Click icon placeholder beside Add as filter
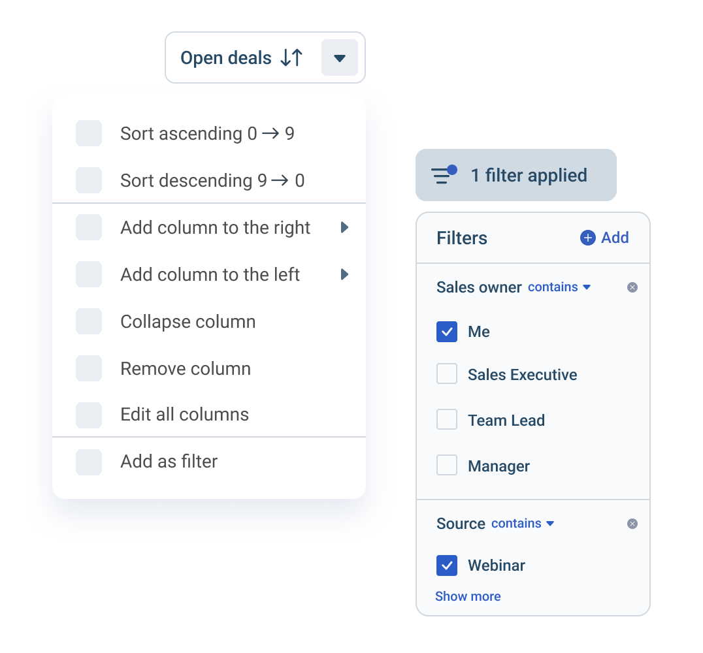This screenshot has height=653, width=703. 89,462
